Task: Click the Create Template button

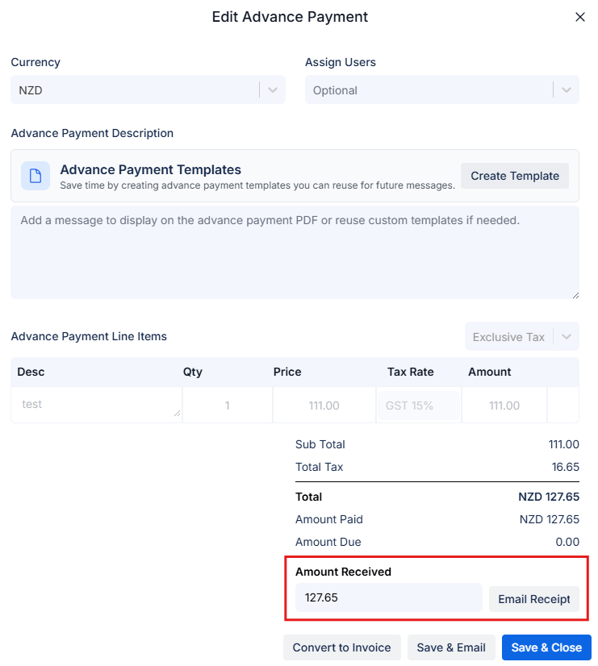Action: [x=514, y=176]
